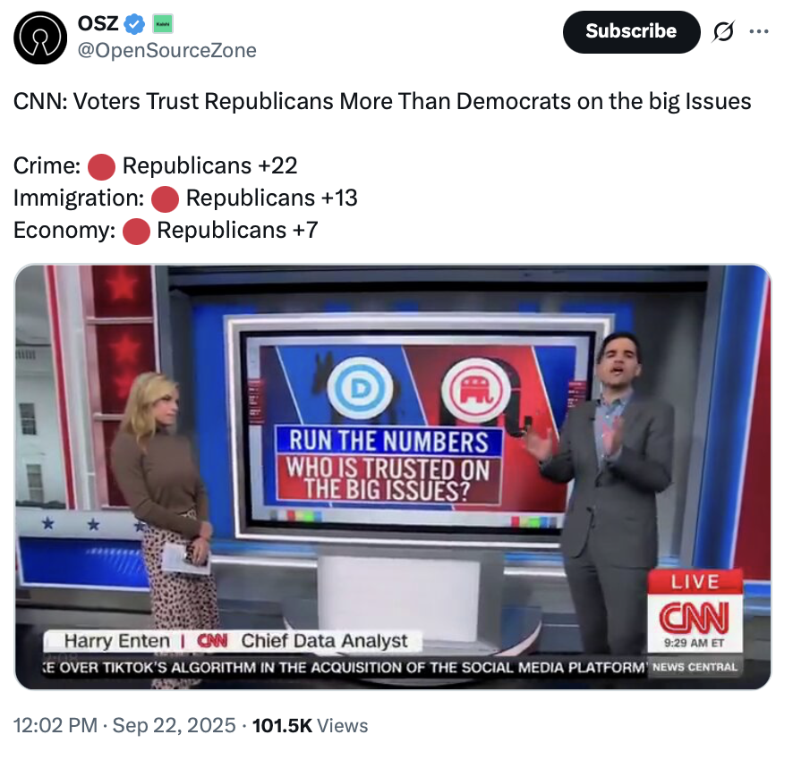Open Grok analysis of this post
The height and width of the screenshot is (760, 793).
coord(725,31)
